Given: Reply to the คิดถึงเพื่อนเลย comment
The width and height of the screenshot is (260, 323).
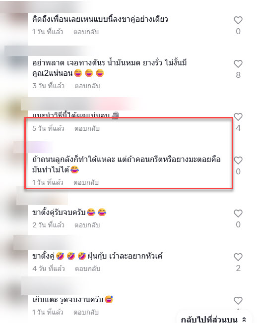Looking at the screenshot, I should tap(86, 32).
